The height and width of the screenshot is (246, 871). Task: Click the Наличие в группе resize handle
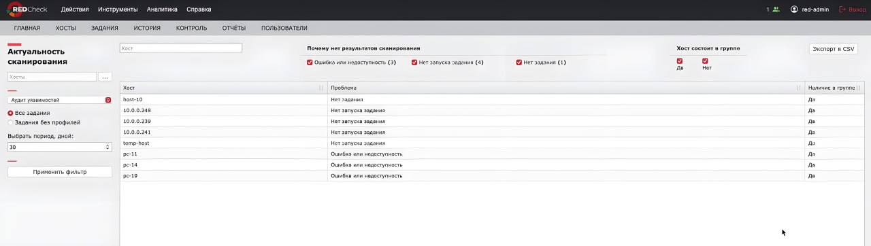tap(859, 88)
